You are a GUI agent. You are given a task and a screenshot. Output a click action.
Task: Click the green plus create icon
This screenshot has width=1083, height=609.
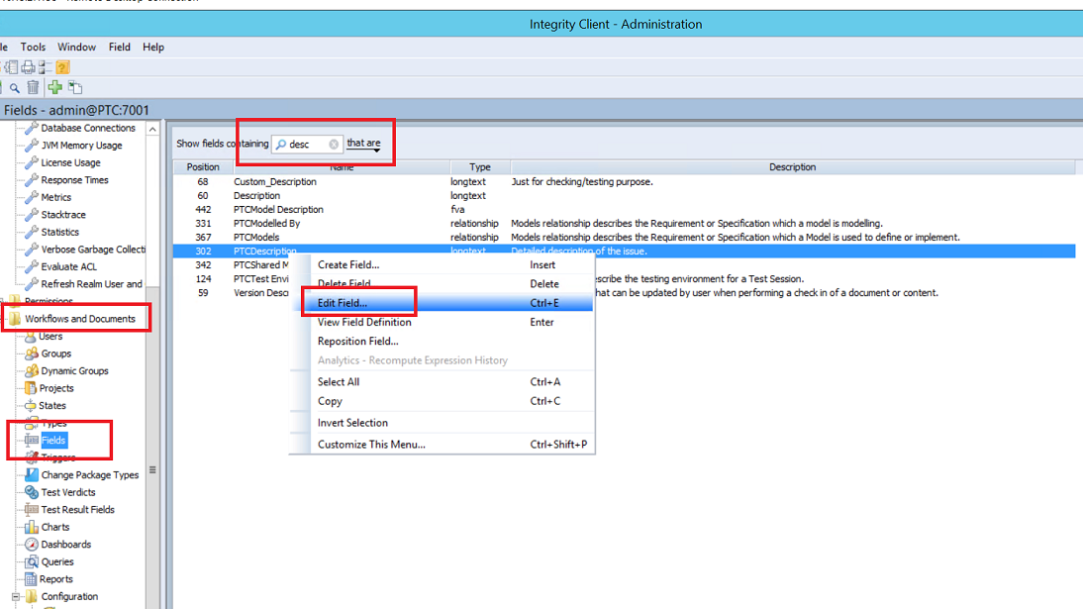[55, 88]
